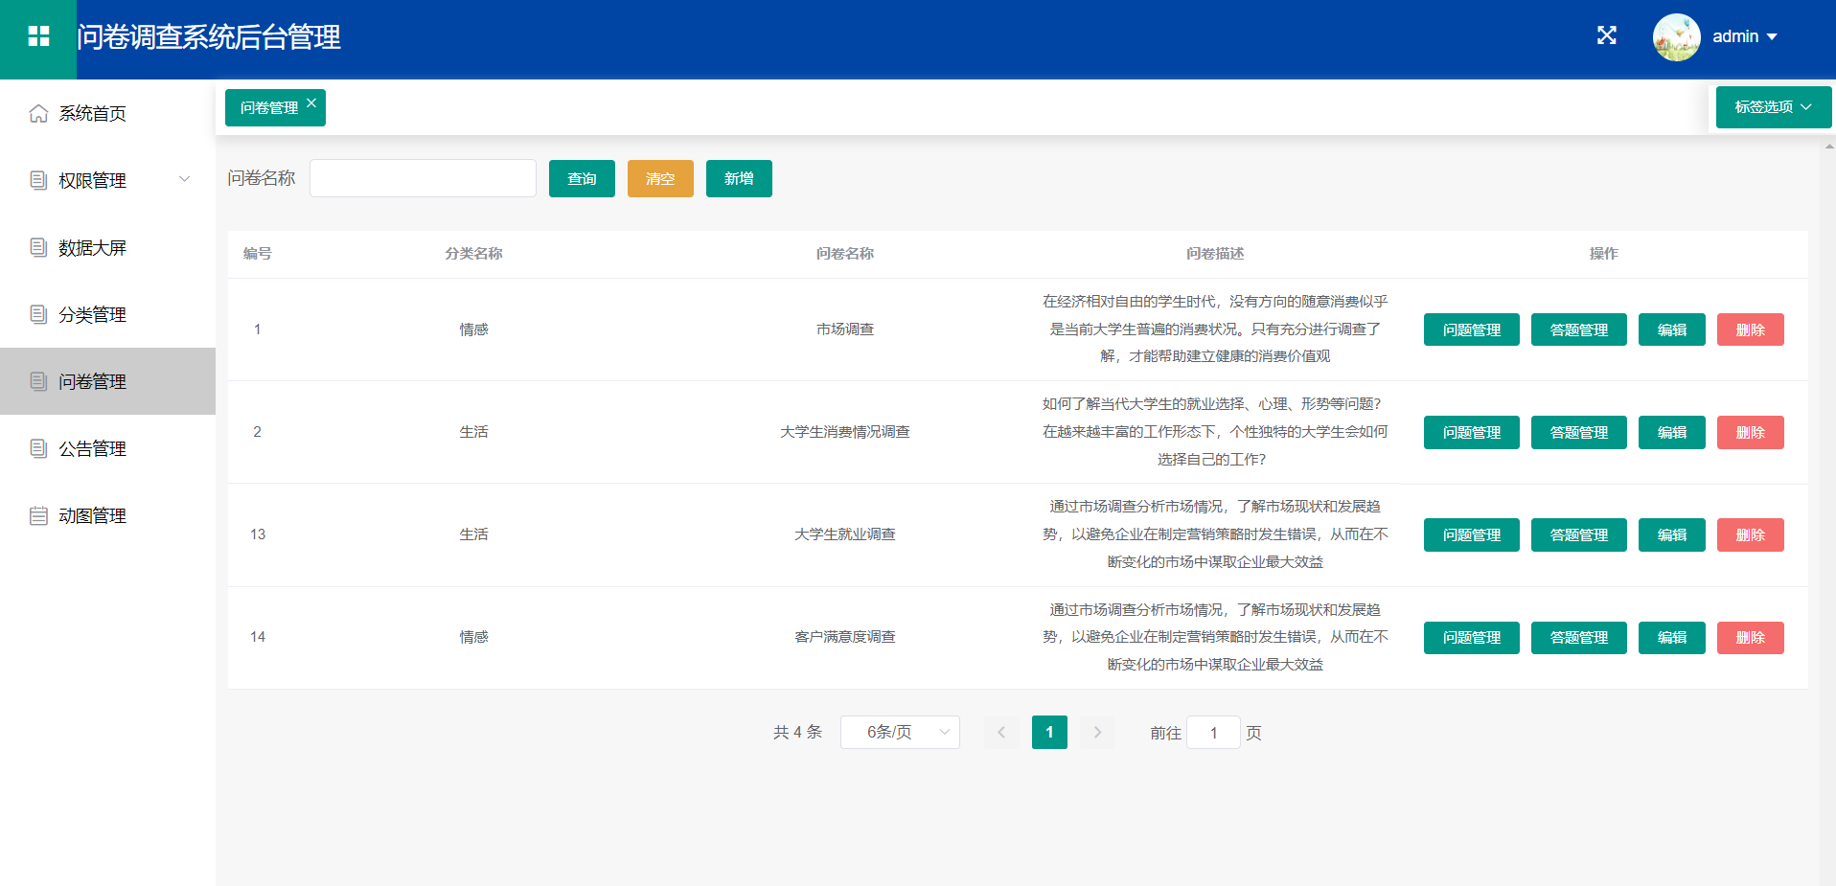The height and width of the screenshot is (886, 1836).
Task: Click 删除 for 客户满意度调查
Action: pyautogui.click(x=1751, y=637)
